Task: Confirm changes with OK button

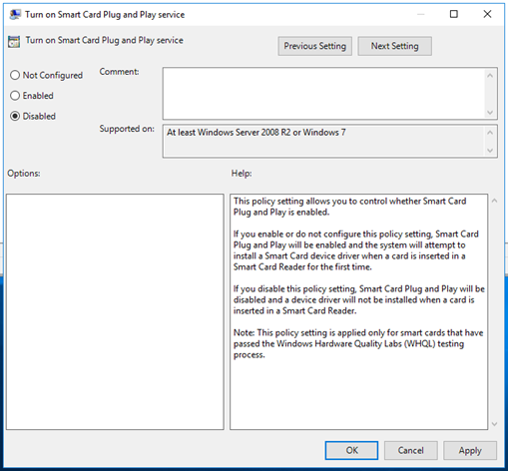Action: (x=351, y=450)
